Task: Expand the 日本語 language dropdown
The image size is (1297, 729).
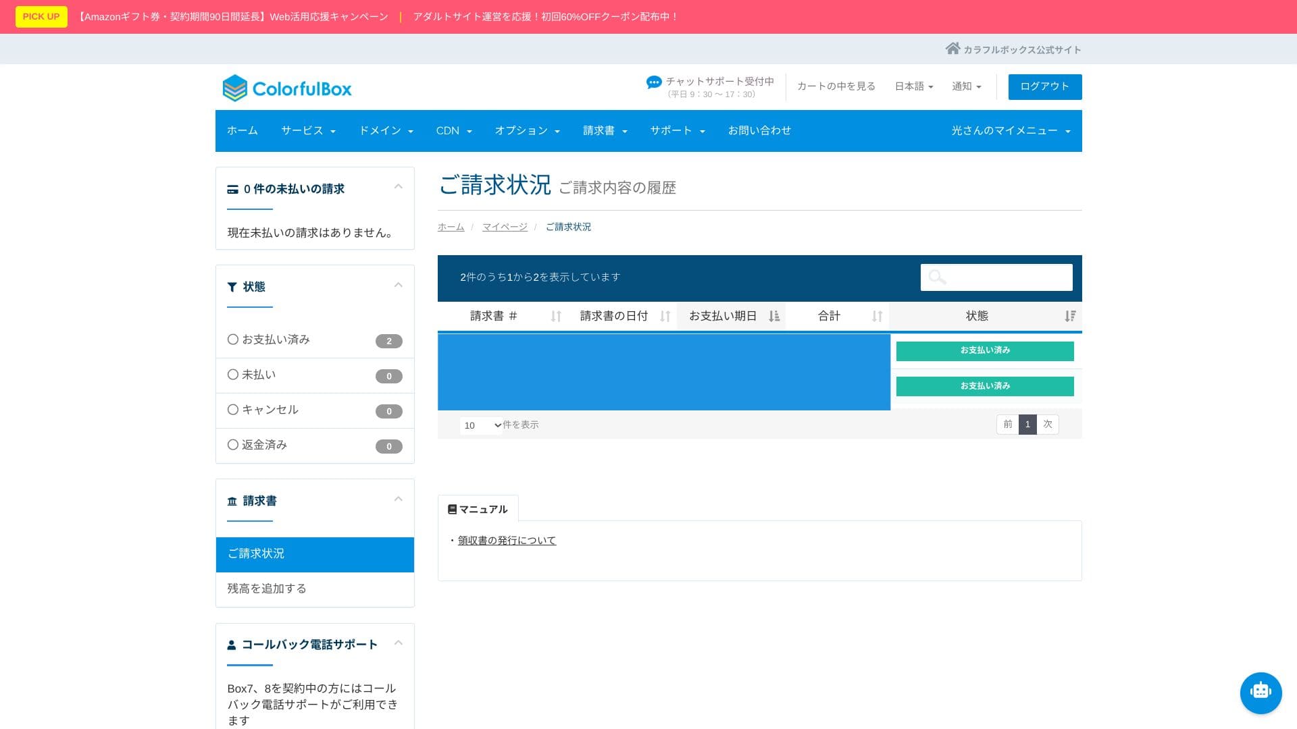Action: pyautogui.click(x=913, y=86)
